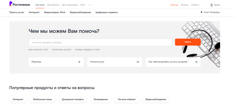Open the Бонусы page
234x108 pixels.
185,5
